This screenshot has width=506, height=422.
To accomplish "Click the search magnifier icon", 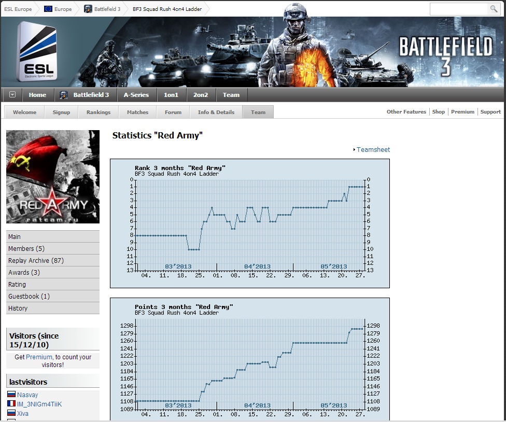I will coord(494,9).
